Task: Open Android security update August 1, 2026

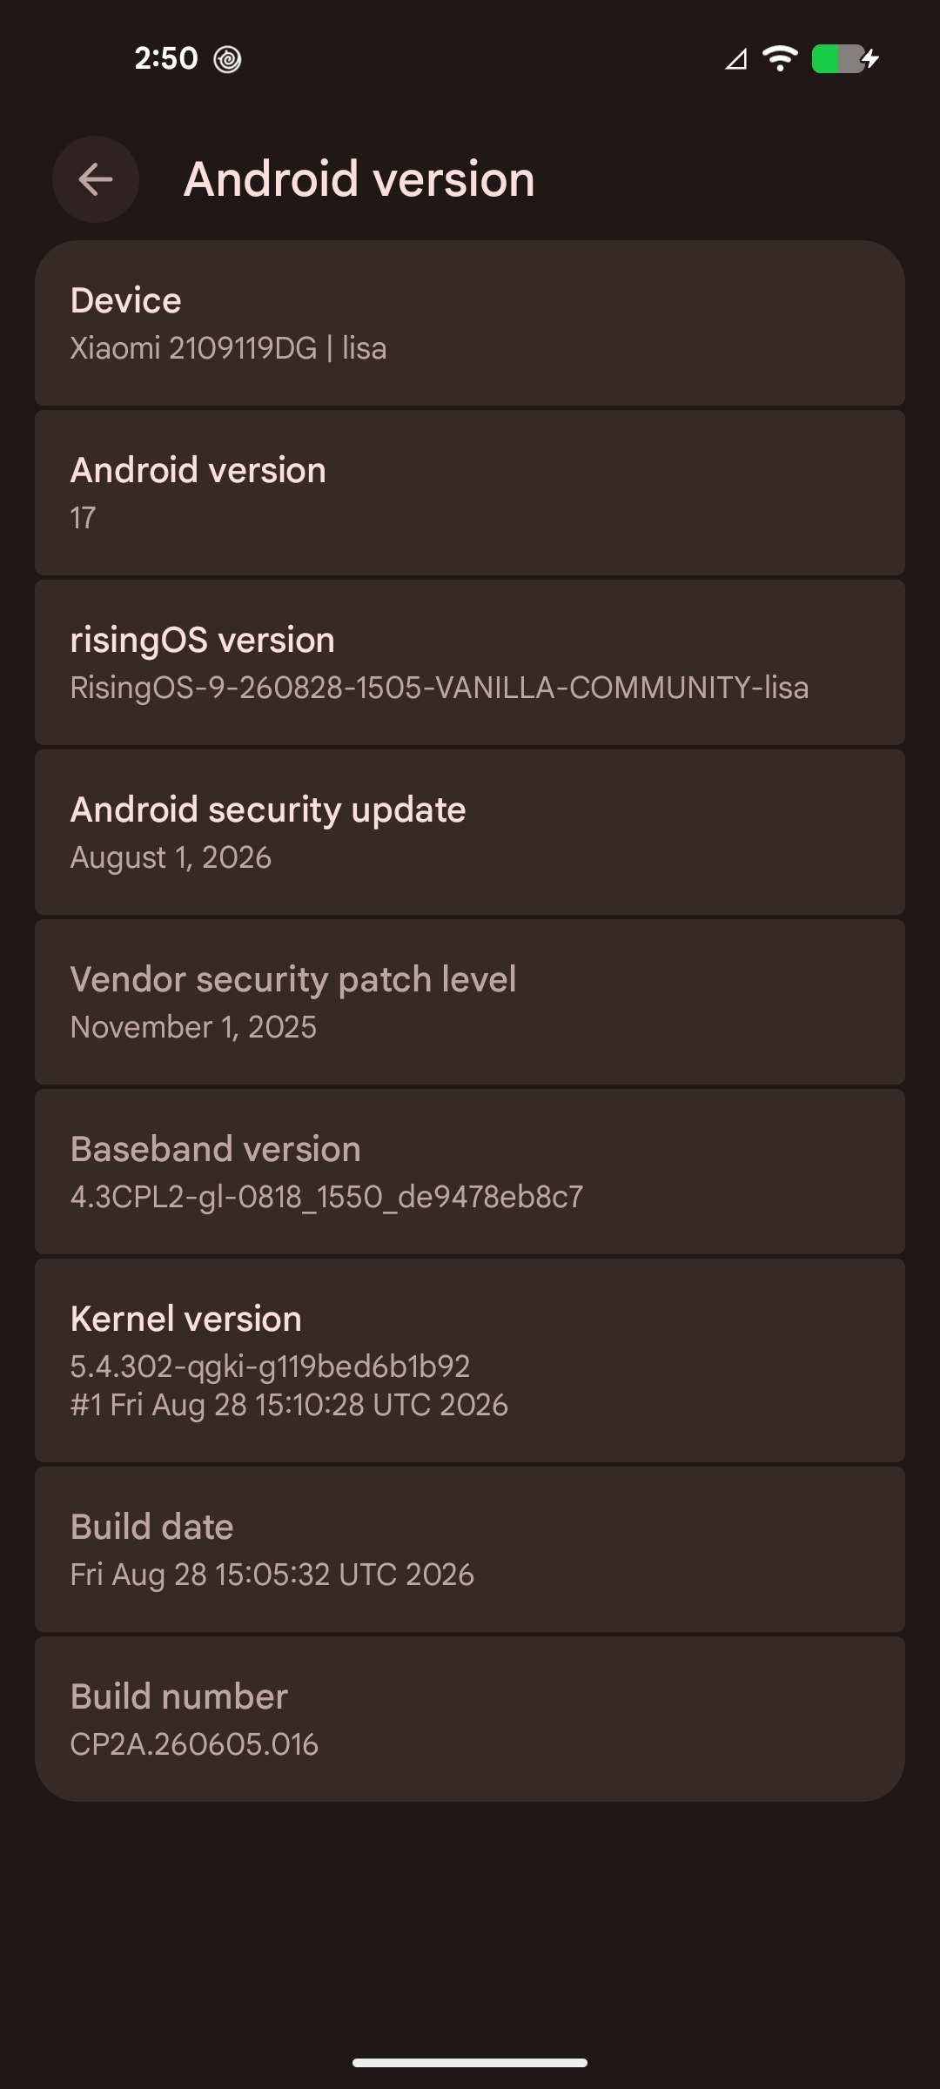Action: [470, 832]
